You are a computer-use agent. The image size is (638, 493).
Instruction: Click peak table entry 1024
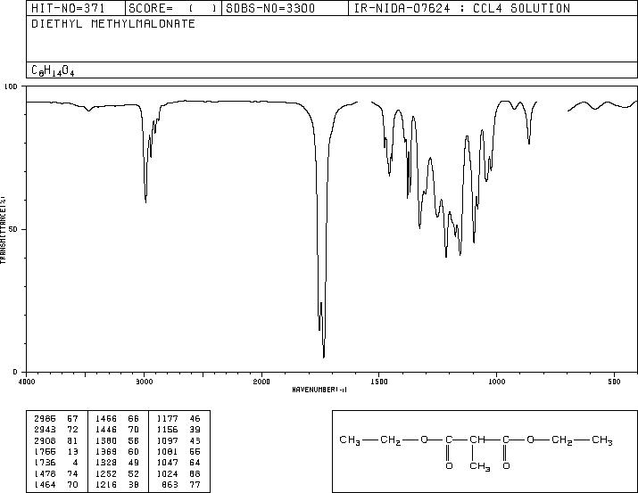(167, 474)
